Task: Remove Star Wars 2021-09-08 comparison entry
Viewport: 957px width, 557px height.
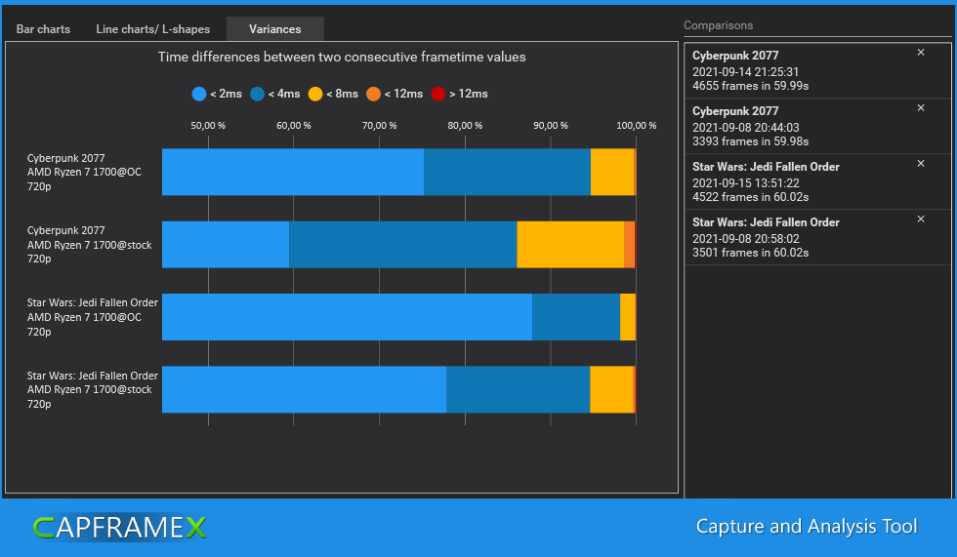Action: pos(920,219)
